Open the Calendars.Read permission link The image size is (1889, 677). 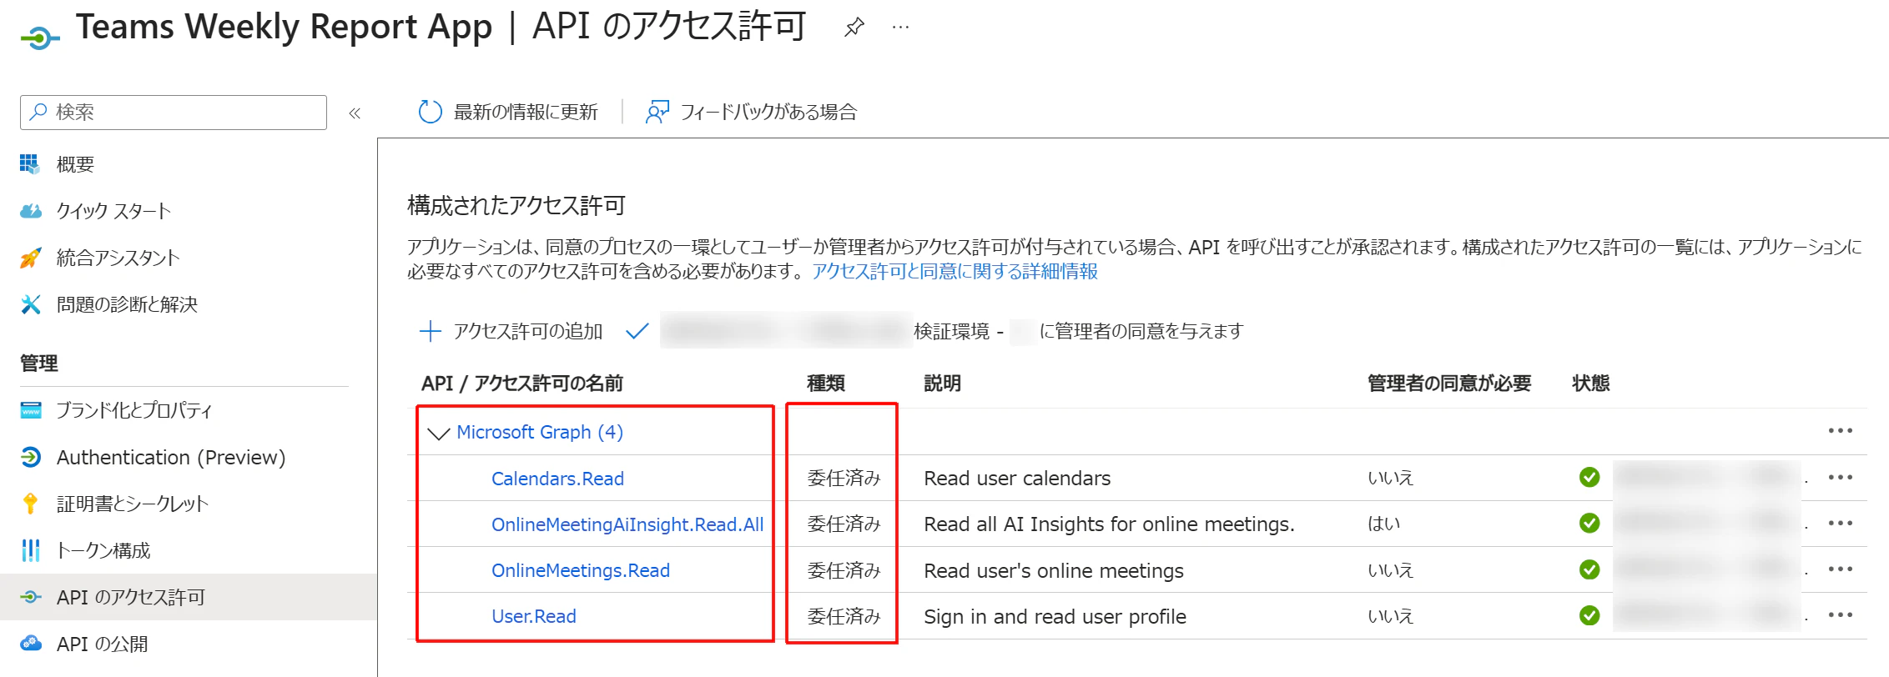point(557,479)
